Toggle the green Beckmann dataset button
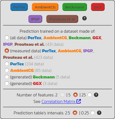Image resolution: width=115 pixels, height=119 pixels. 75,7
